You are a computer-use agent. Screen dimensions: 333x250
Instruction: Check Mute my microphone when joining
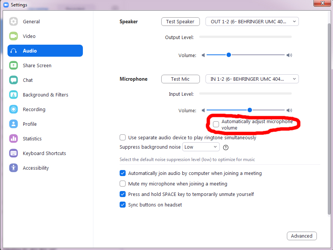click(123, 184)
